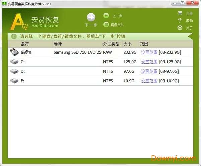The image size is (201, 166).
Task: Click the 125.0G size cell
Action: pos(130,62)
